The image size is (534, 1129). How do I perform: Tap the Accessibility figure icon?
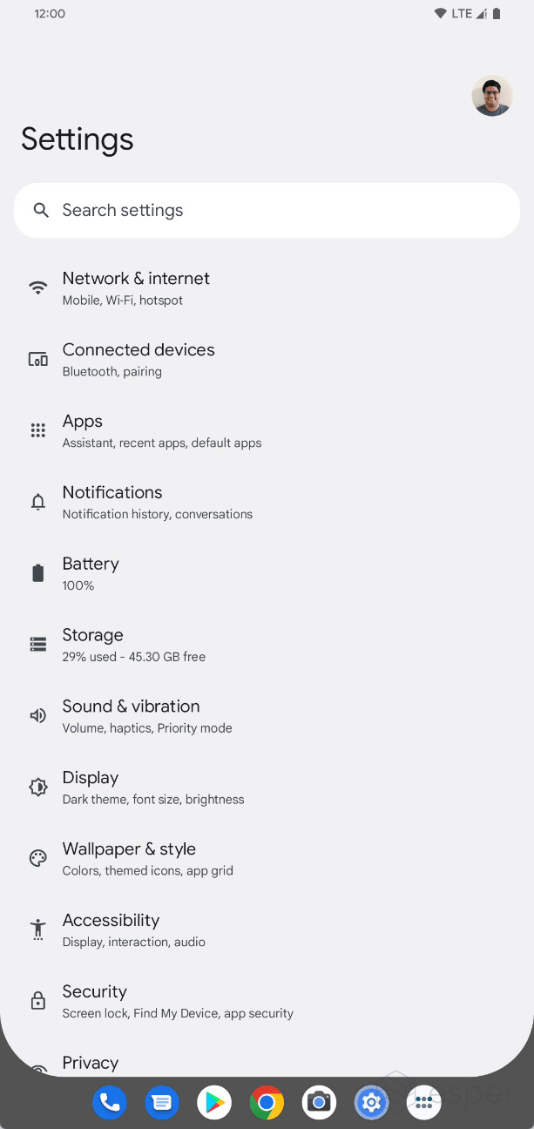37,930
